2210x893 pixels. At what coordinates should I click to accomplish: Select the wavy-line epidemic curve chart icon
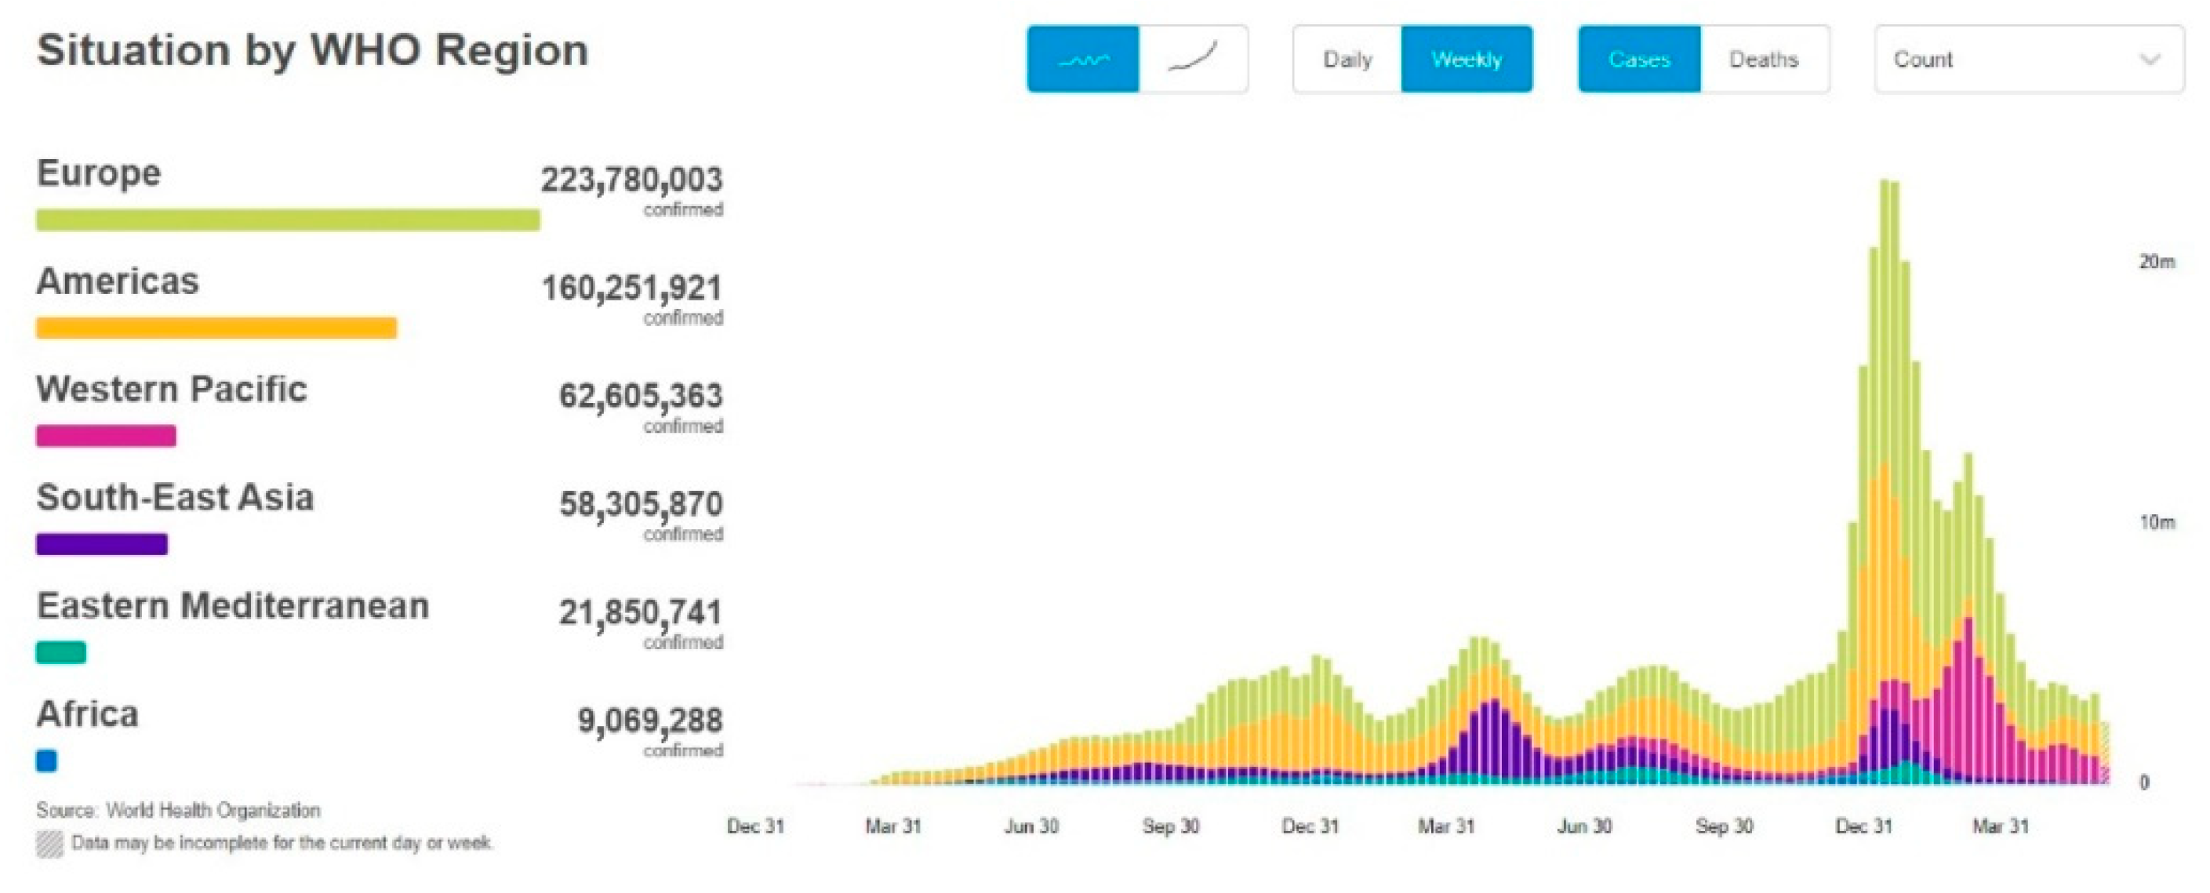(x=1083, y=59)
